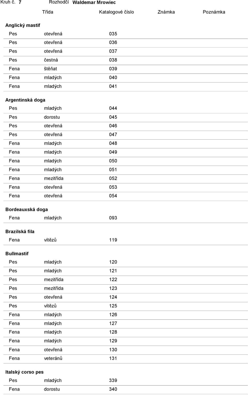Select the judge name Waldemar Mrowiec
248x395 pixels.
(94, 2)
